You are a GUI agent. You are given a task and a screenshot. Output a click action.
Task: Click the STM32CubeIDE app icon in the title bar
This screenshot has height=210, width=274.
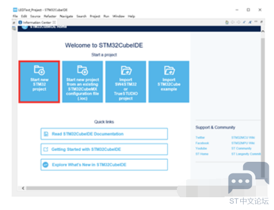coord(15,10)
